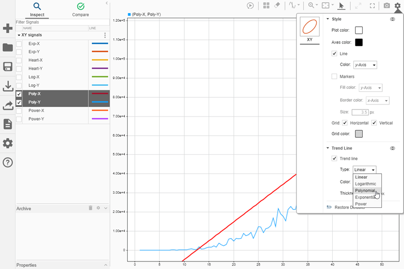Image resolution: width=404 pixels, height=269 pixels.
Task: Choose Power trend line type
Action: point(367,204)
